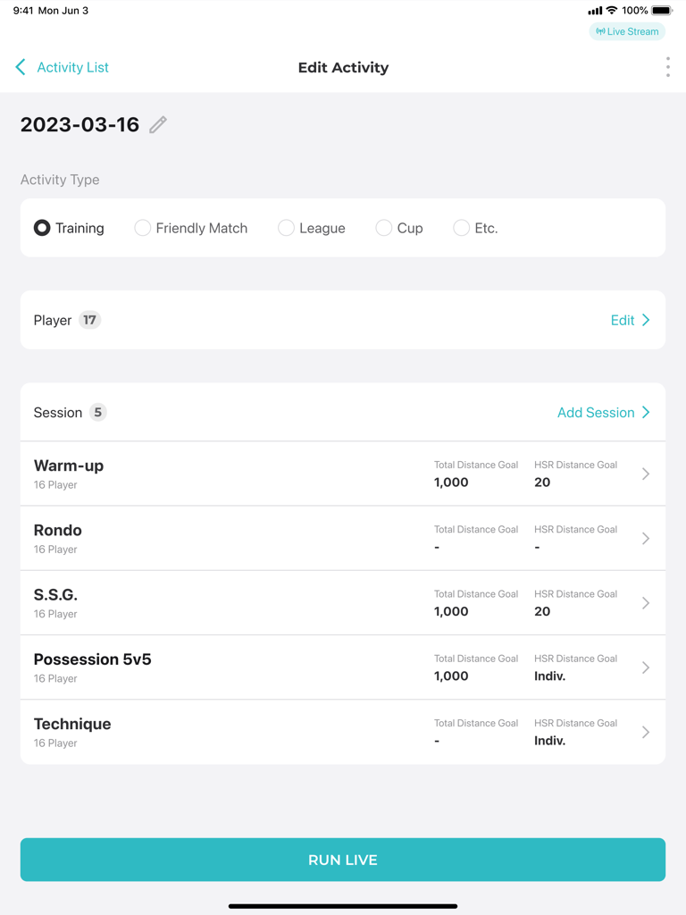Viewport: 686px width, 915px height.
Task: Open the Possession 5v5 session row
Action: pos(343,667)
